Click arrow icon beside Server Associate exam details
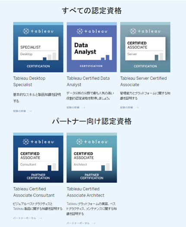 pos(137,107)
